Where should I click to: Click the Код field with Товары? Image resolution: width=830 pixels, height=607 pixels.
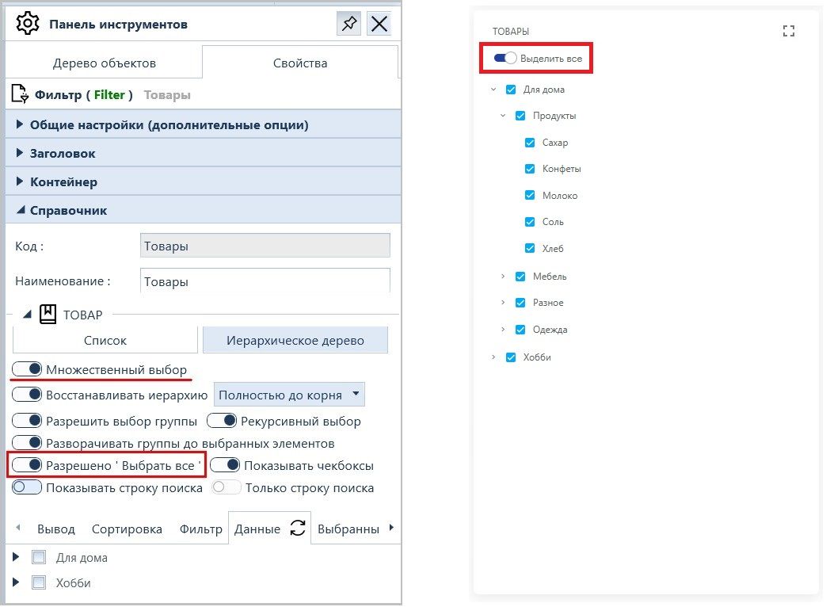[265, 246]
